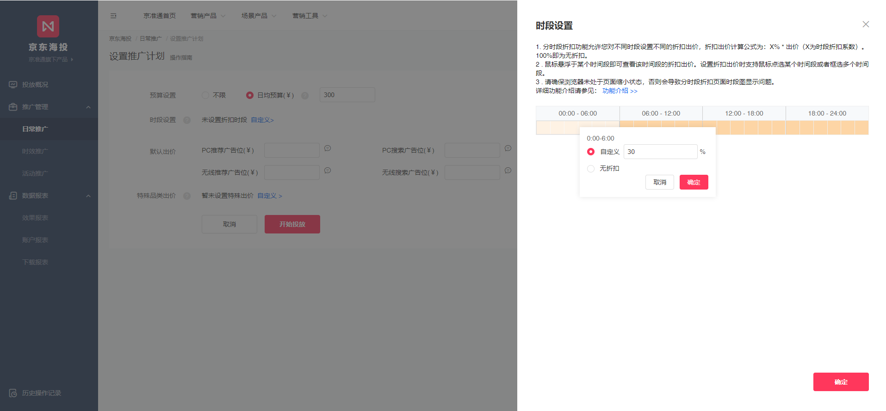The image size is (886, 411).
Task: Click the custom discount percent input field
Action: [x=660, y=152]
